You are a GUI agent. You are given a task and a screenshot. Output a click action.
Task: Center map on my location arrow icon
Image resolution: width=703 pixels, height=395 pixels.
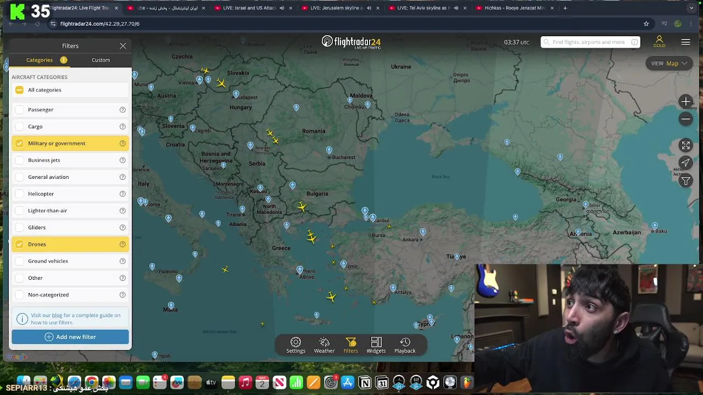[685, 163]
